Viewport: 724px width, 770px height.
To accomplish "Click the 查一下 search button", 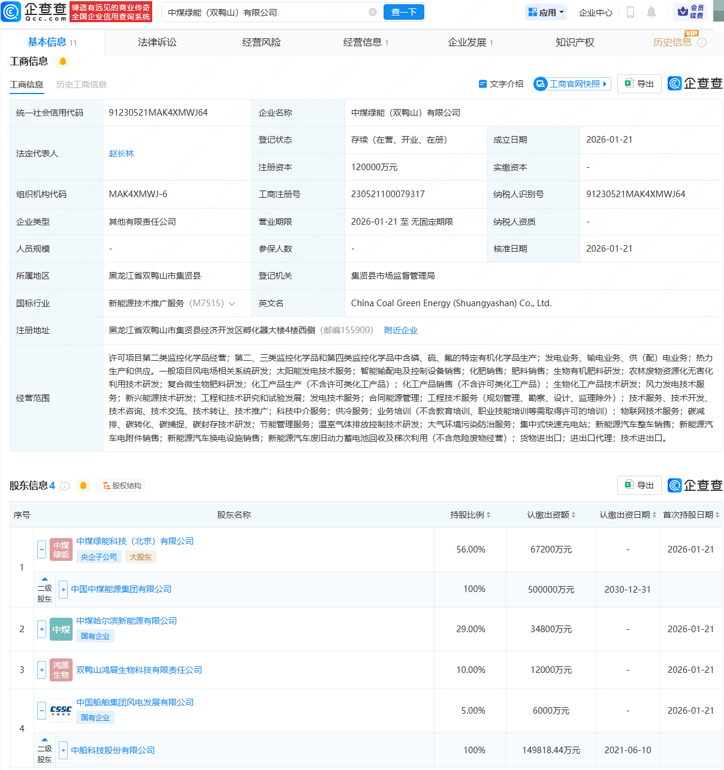I will 404,12.
